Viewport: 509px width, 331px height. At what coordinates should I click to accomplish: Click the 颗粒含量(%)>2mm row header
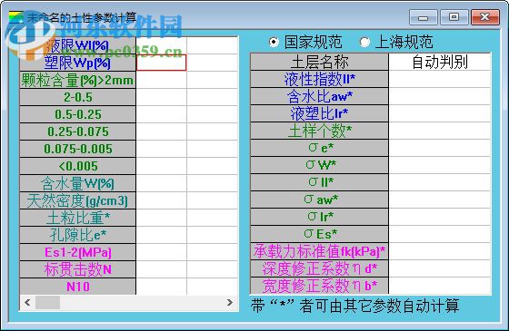(77, 80)
